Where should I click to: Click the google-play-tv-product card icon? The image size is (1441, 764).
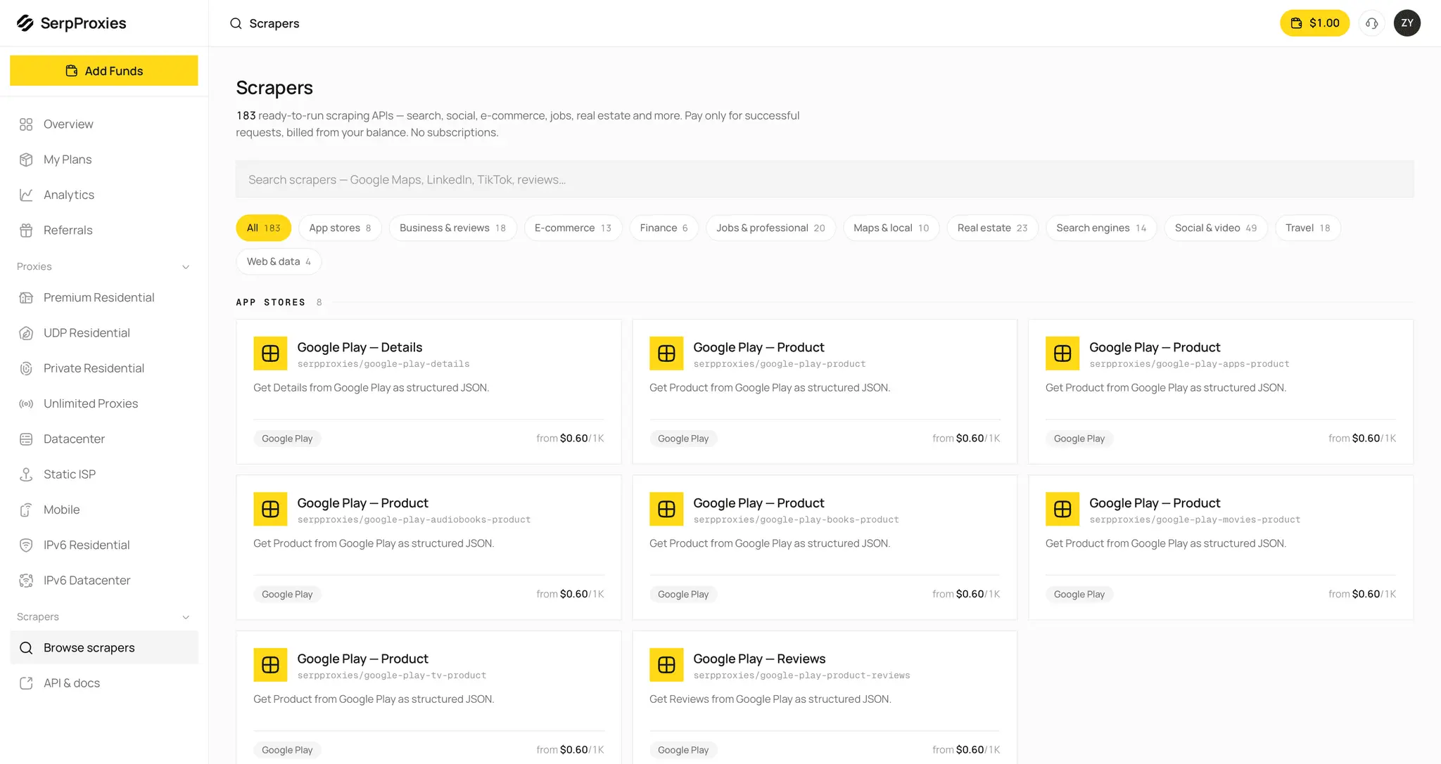(x=270, y=665)
